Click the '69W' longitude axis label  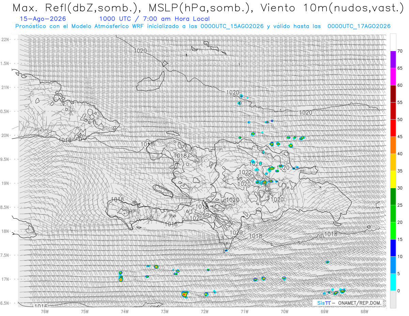pos(324,311)
